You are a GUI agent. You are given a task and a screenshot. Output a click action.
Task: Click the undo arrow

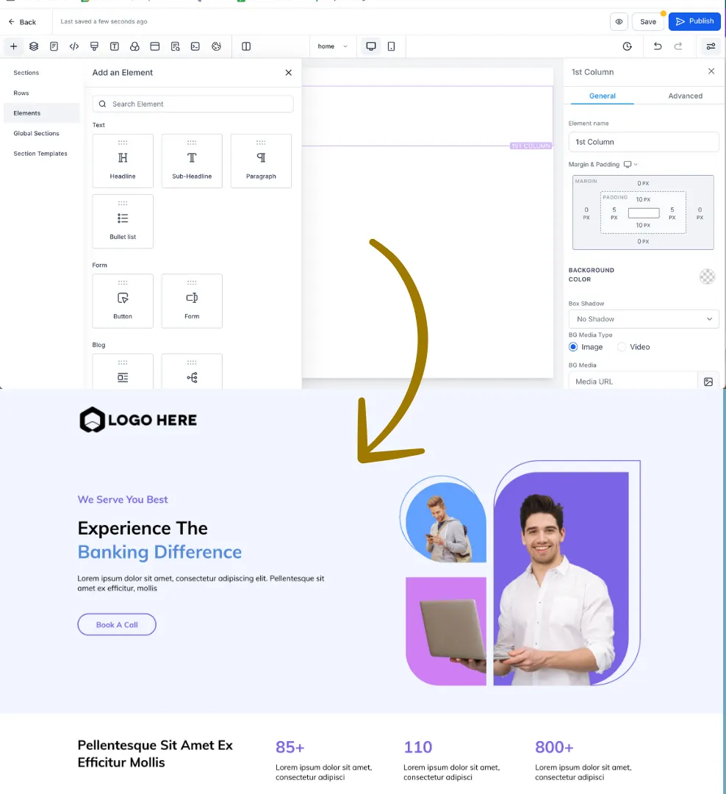point(658,46)
